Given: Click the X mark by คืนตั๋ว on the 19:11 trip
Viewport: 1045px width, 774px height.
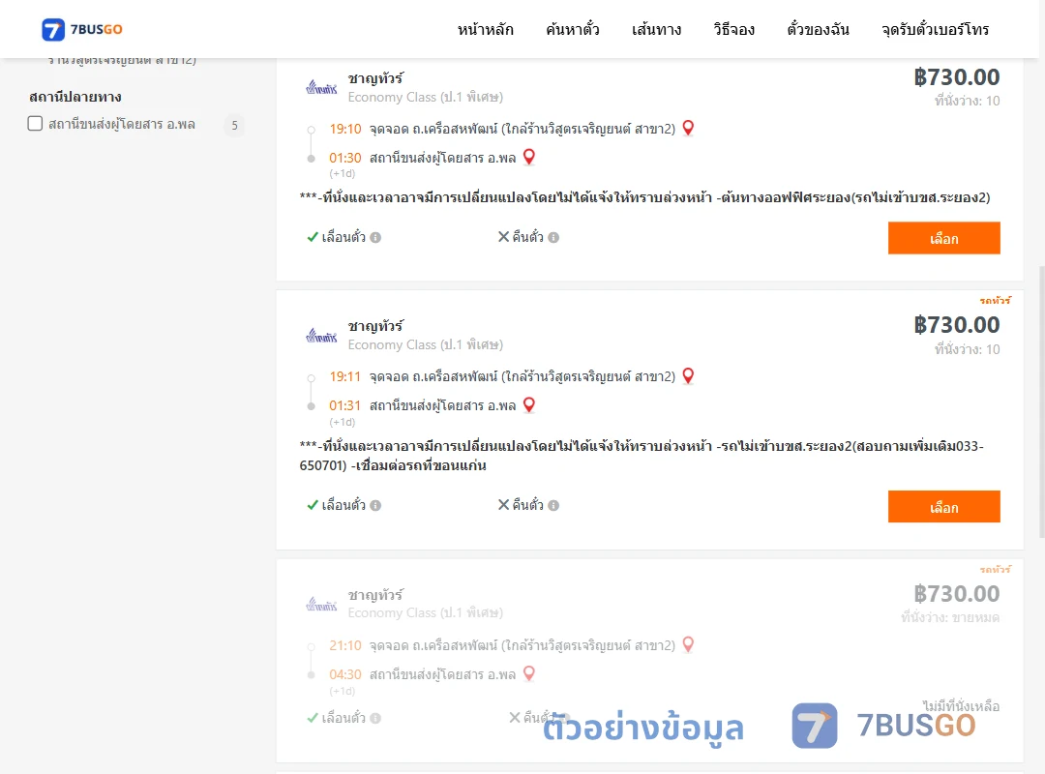Looking at the screenshot, I should pos(504,505).
